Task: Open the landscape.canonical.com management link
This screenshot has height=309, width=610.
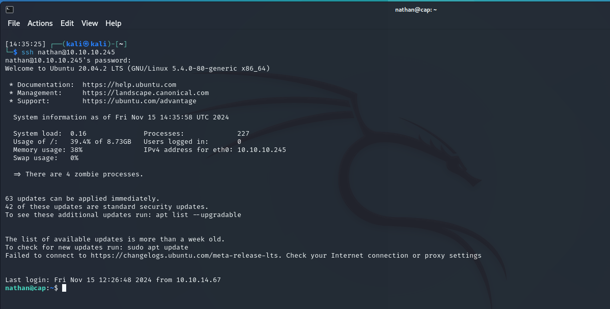Action: [x=146, y=92]
